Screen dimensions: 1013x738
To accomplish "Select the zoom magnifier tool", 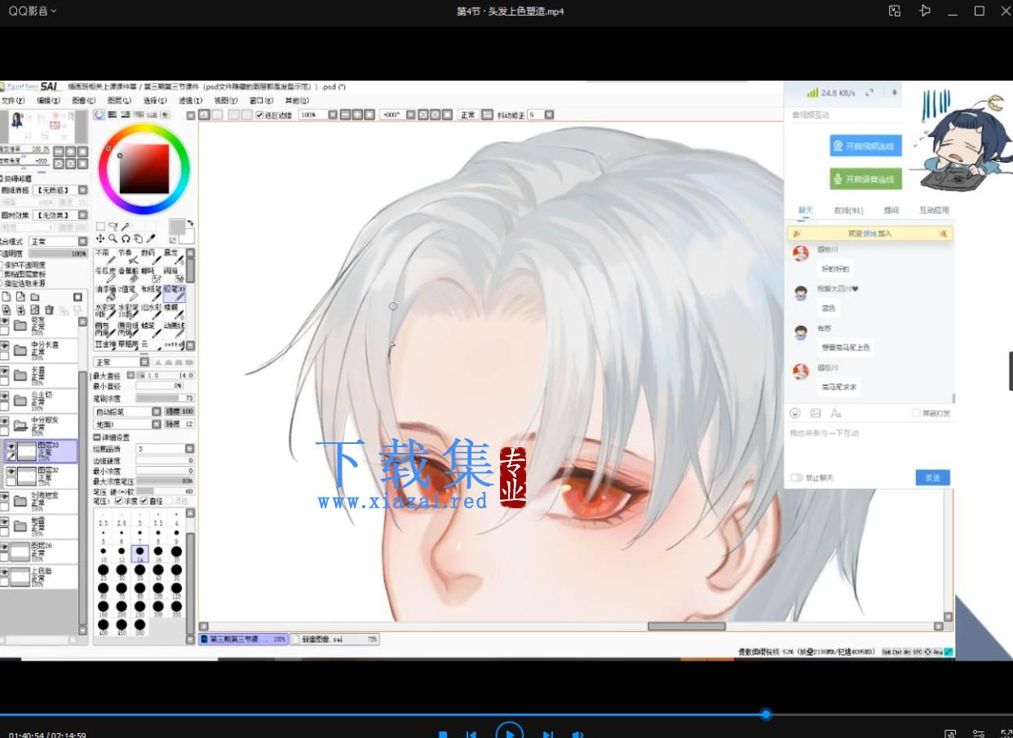I will [113, 239].
